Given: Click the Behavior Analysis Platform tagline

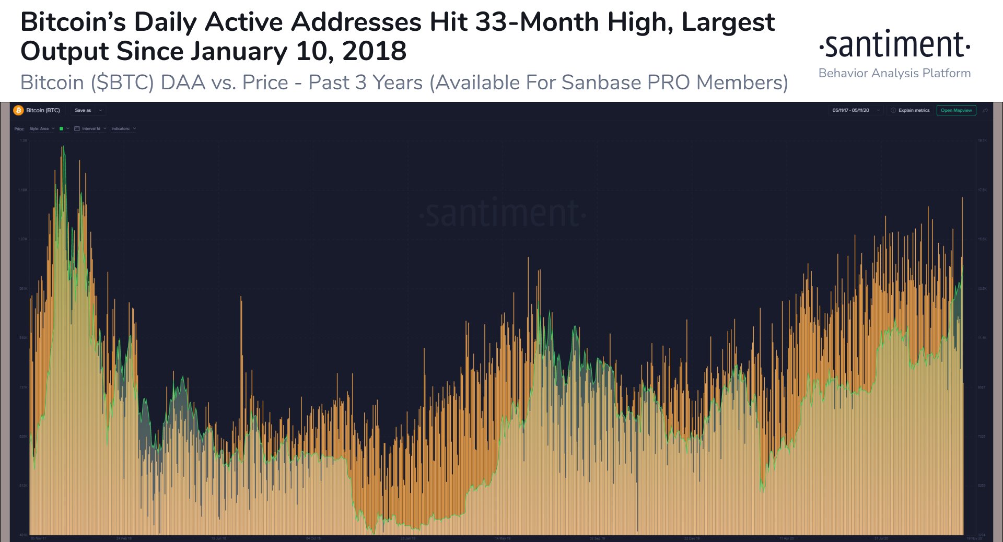Looking at the screenshot, I should pyautogui.click(x=895, y=73).
